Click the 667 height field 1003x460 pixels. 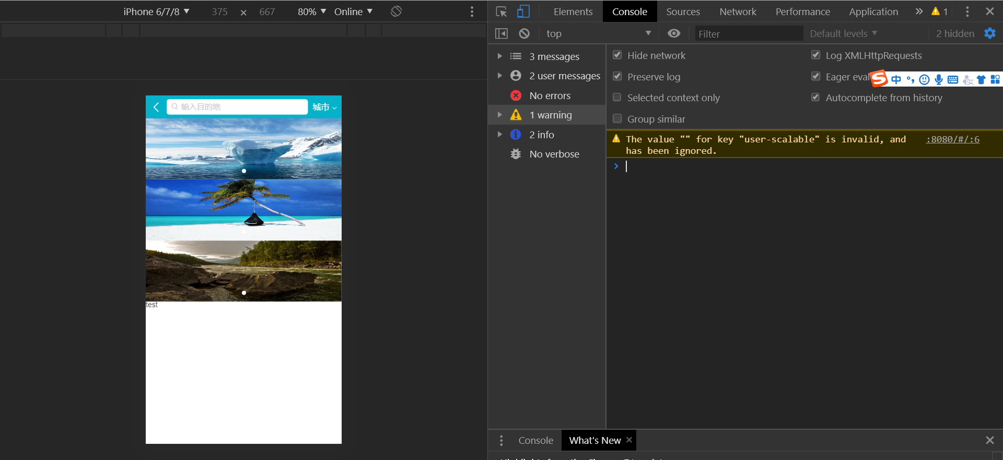(x=267, y=11)
